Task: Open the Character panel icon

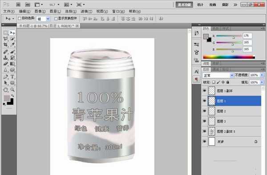Action: pyautogui.click(x=196, y=72)
